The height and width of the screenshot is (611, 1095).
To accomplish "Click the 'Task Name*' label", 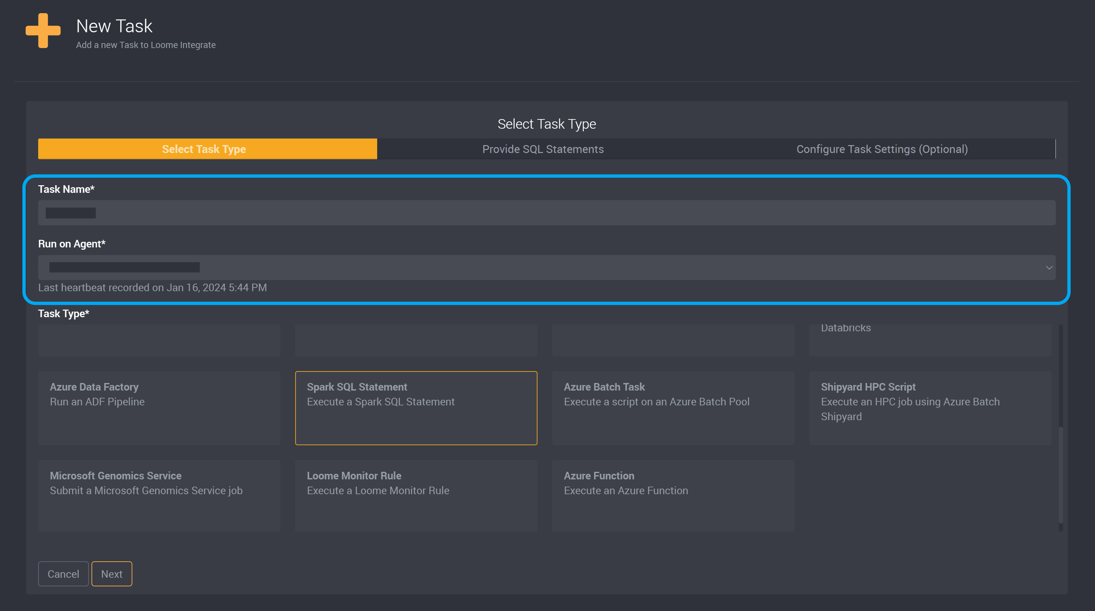I will (66, 189).
